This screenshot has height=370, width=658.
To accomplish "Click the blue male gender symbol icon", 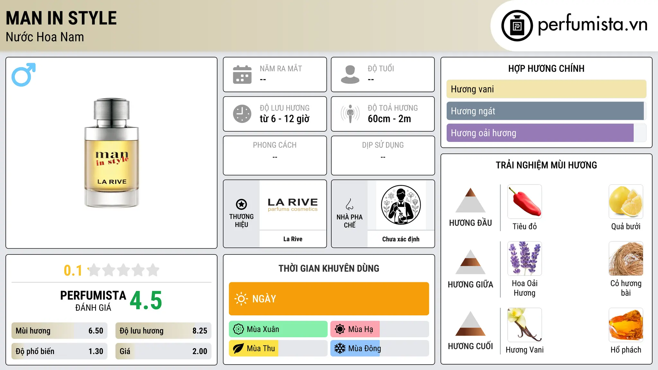I will (x=23, y=75).
